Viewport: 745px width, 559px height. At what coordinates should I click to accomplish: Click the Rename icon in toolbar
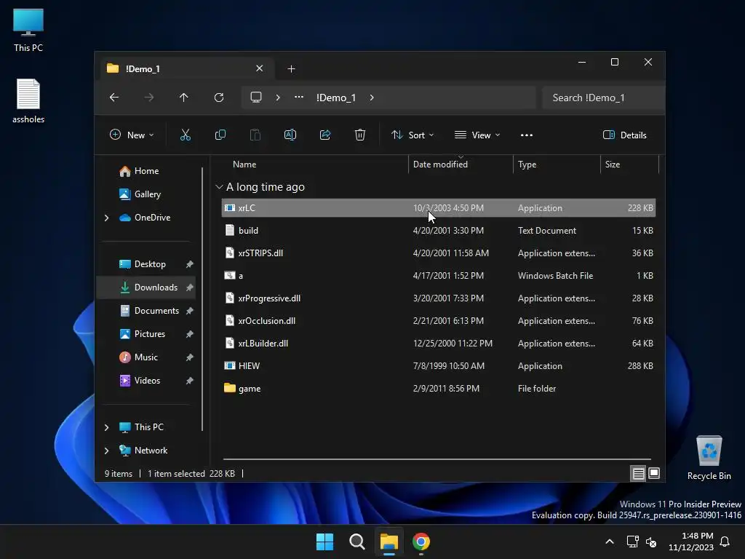(x=290, y=135)
